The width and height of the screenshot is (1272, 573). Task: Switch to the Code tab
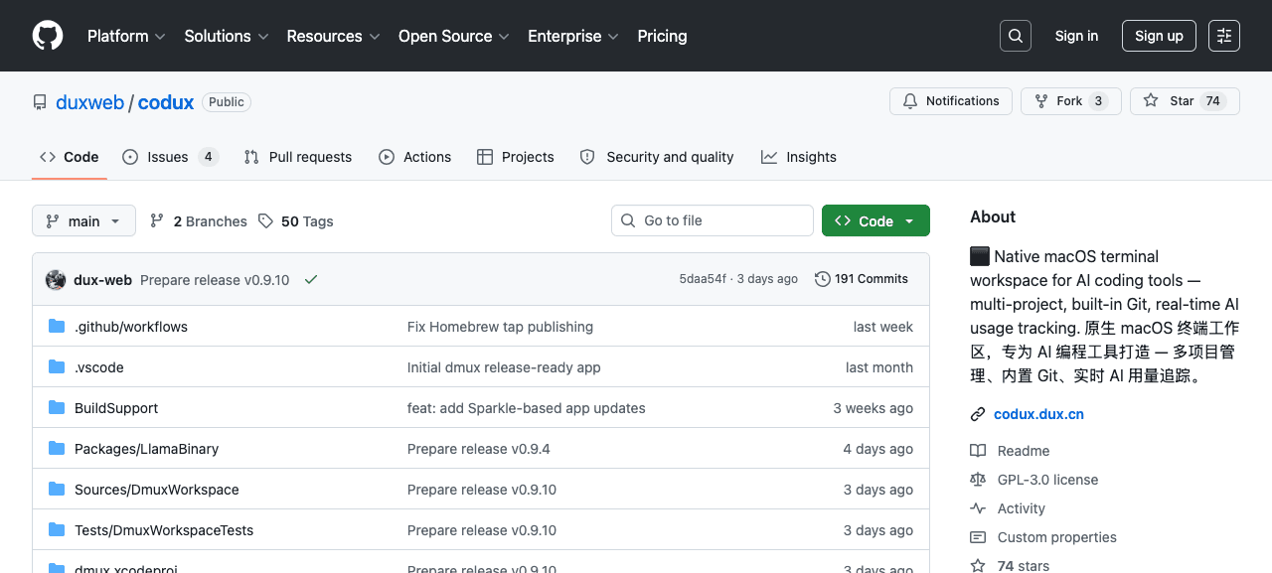(70, 157)
